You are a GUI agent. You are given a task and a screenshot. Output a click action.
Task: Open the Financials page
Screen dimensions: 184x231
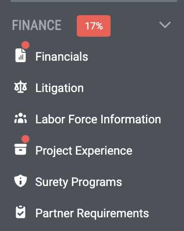pos(62,57)
